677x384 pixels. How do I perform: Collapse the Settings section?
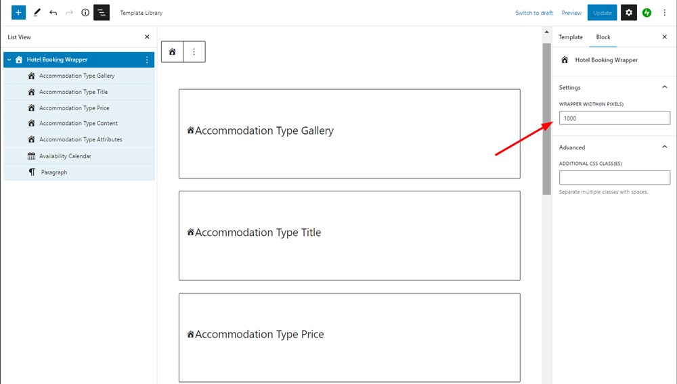(x=665, y=87)
